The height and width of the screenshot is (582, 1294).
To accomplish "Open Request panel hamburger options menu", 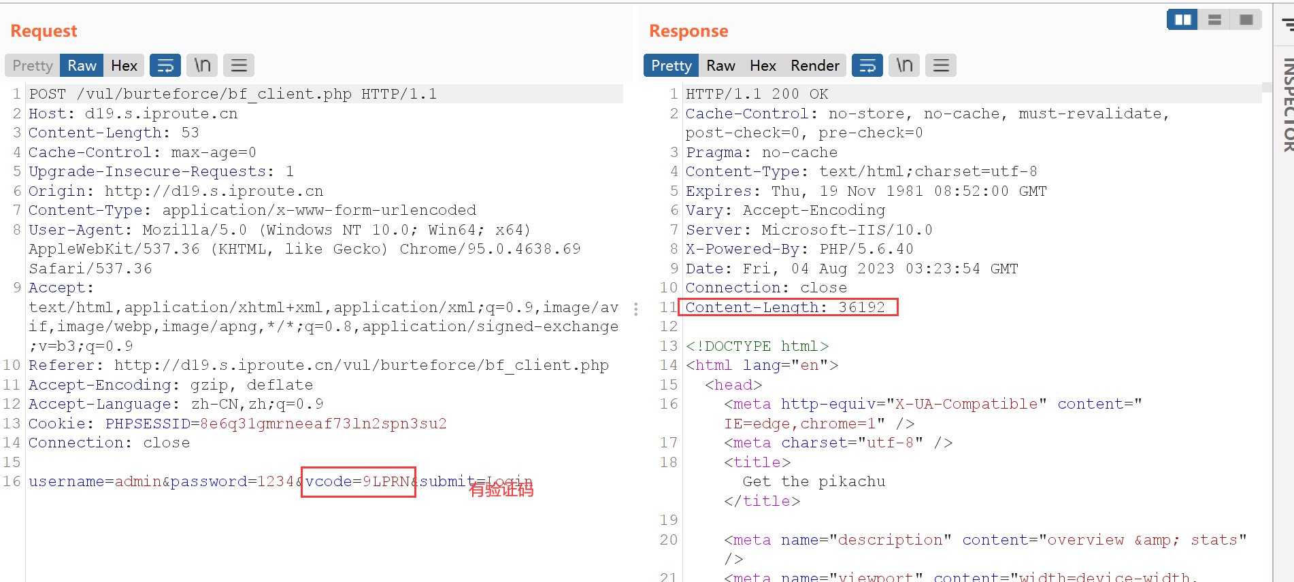I will [x=239, y=65].
